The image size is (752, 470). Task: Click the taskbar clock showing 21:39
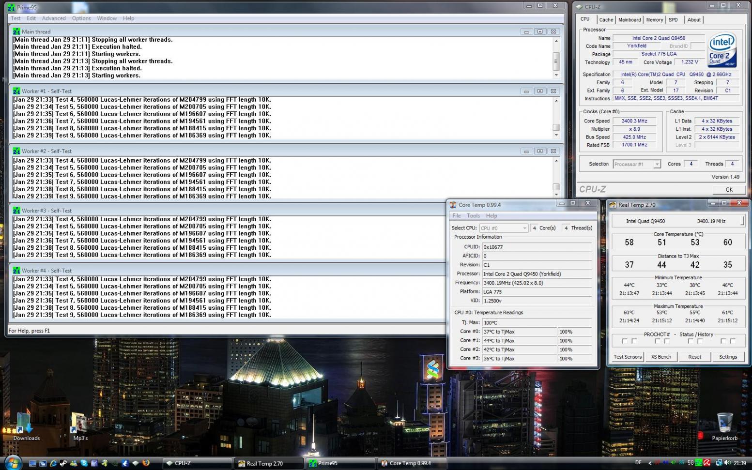pyautogui.click(x=740, y=463)
